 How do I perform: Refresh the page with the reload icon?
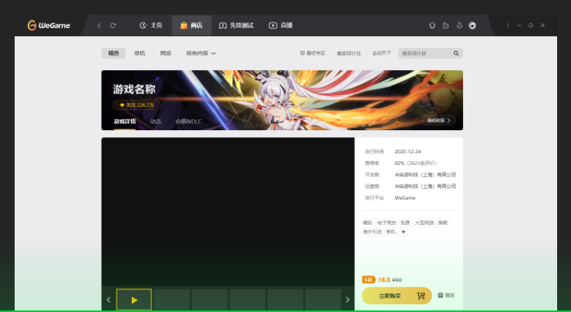click(113, 25)
